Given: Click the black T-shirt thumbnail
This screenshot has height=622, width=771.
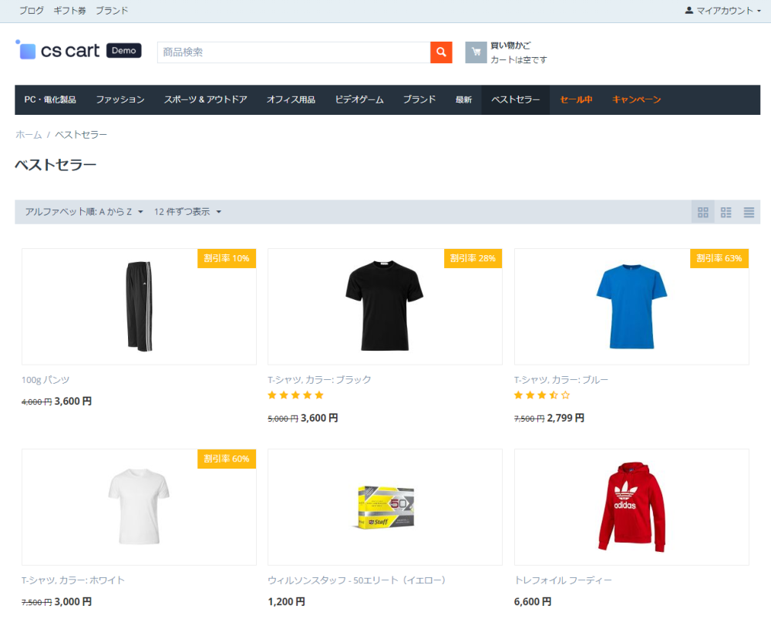Looking at the screenshot, I should tap(385, 305).
